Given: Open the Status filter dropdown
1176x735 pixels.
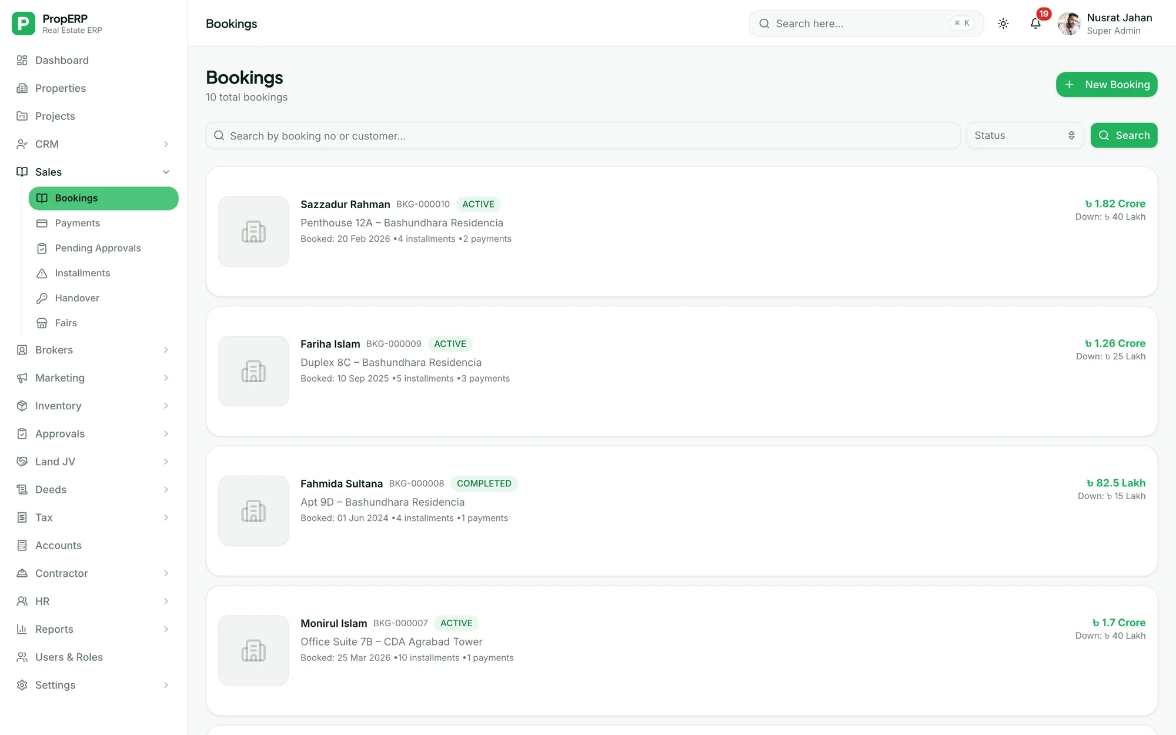Looking at the screenshot, I should (1025, 135).
